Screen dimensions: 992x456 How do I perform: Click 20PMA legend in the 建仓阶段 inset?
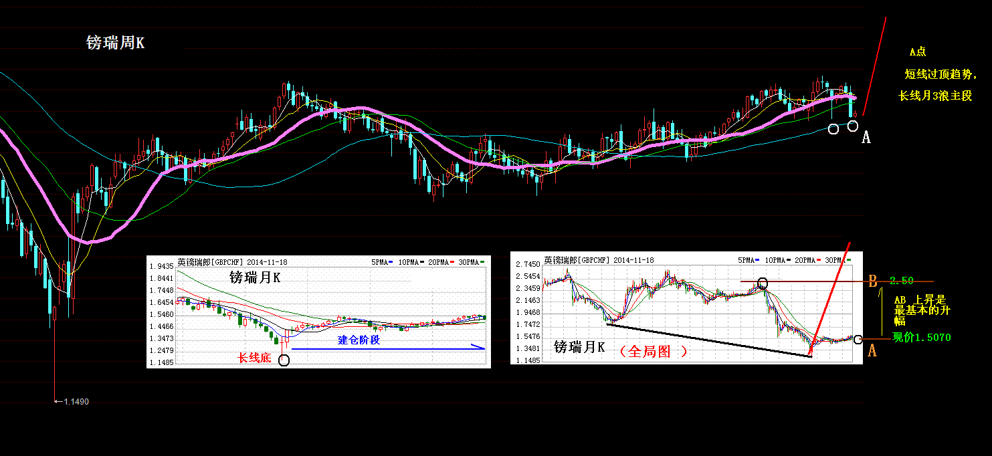(443, 263)
